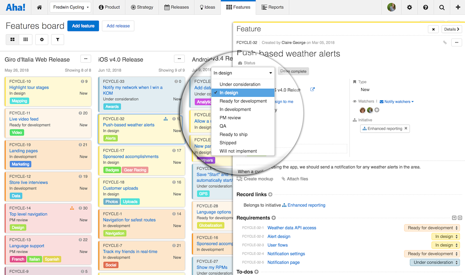Add a watcher with the plus icon

377,110
